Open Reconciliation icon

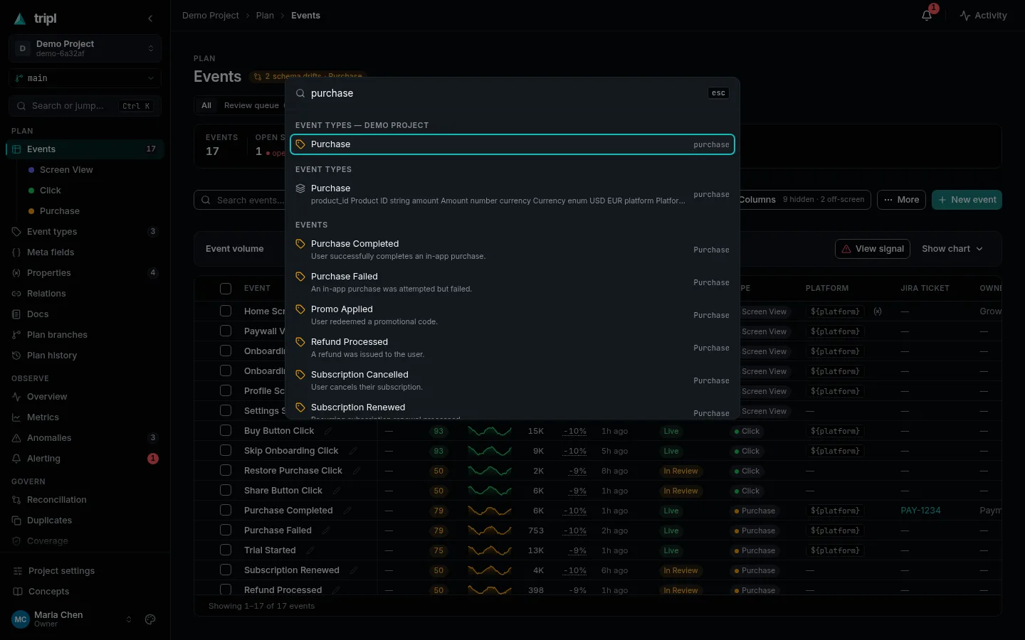click(x=16, y=500)
